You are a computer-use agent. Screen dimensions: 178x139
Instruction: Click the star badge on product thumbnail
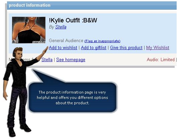click(14, 41)
